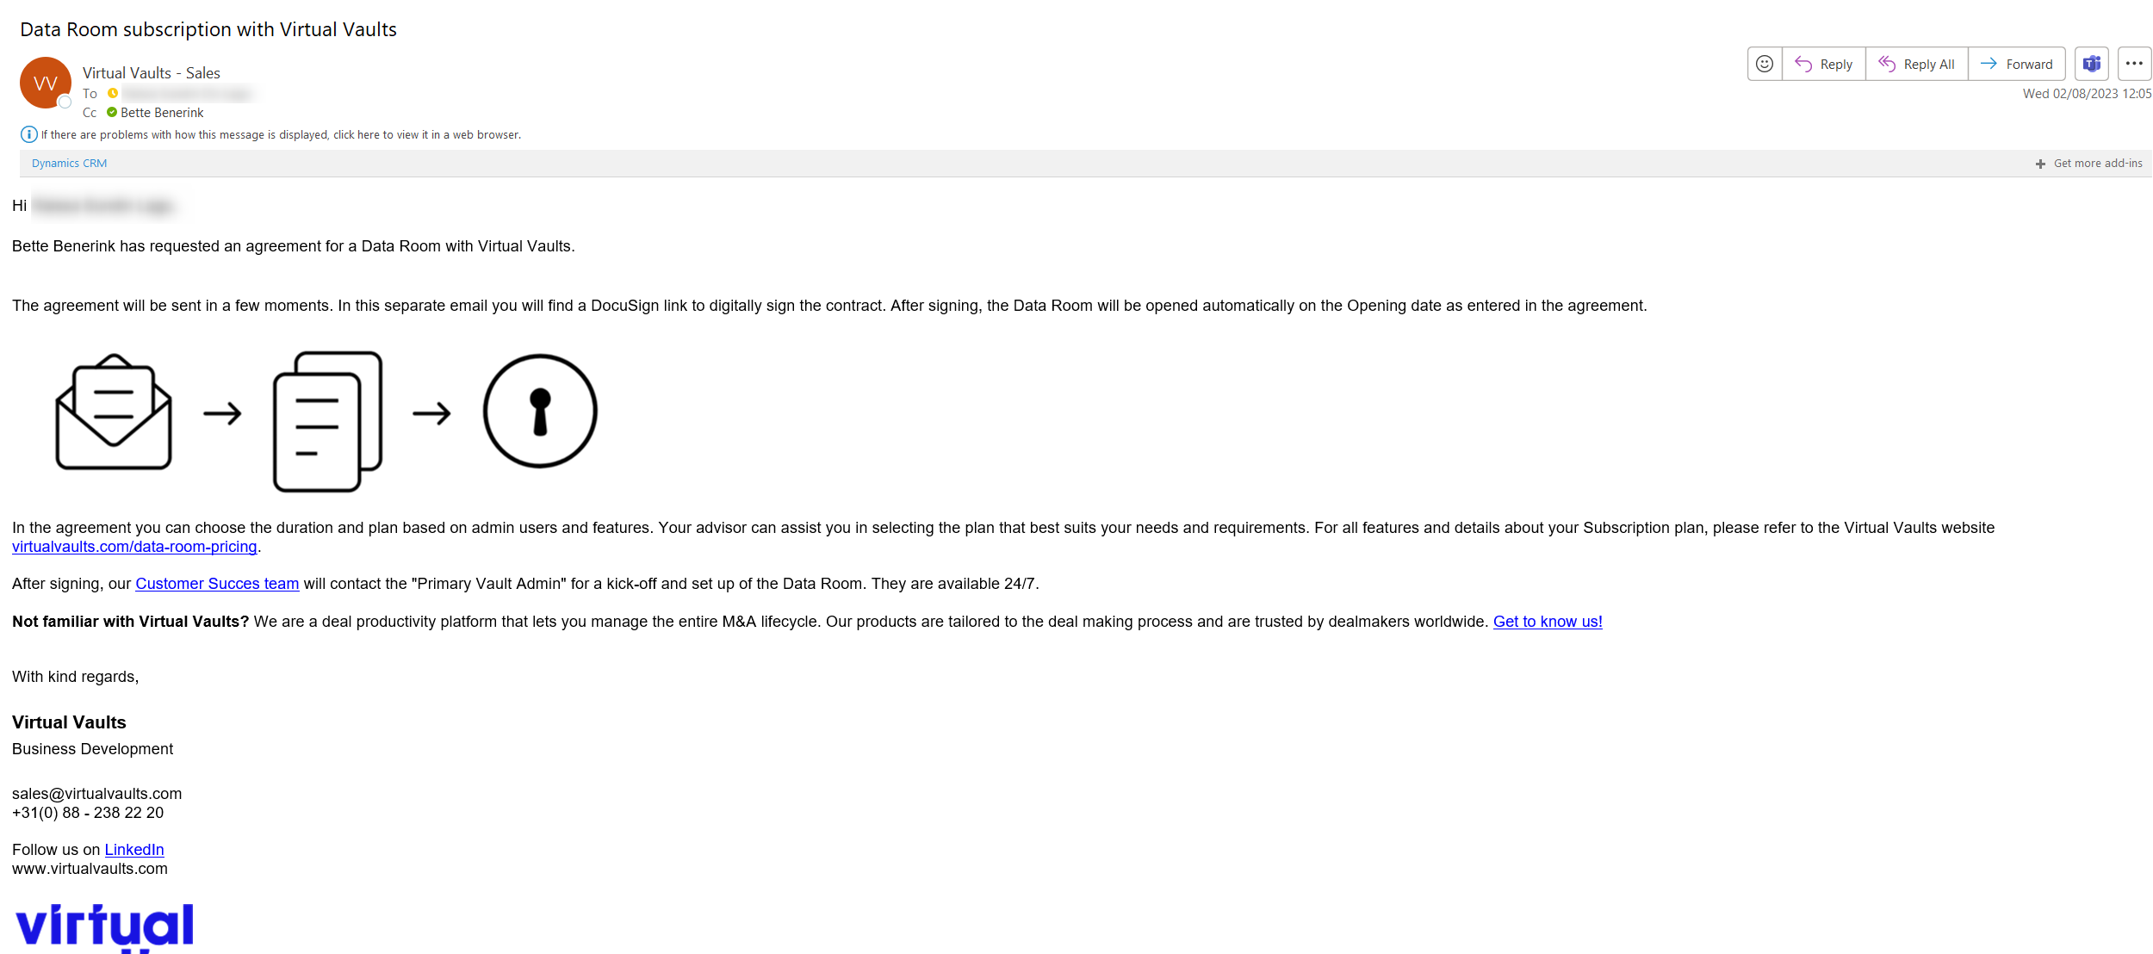Click Get more add-ins
The width and height of the screenshot is (2153, 954).
[x=2098, y=164]
